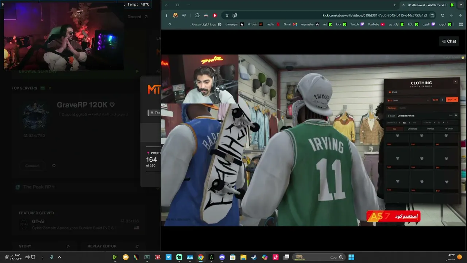Open the MT join bookmark

[255, 24]
